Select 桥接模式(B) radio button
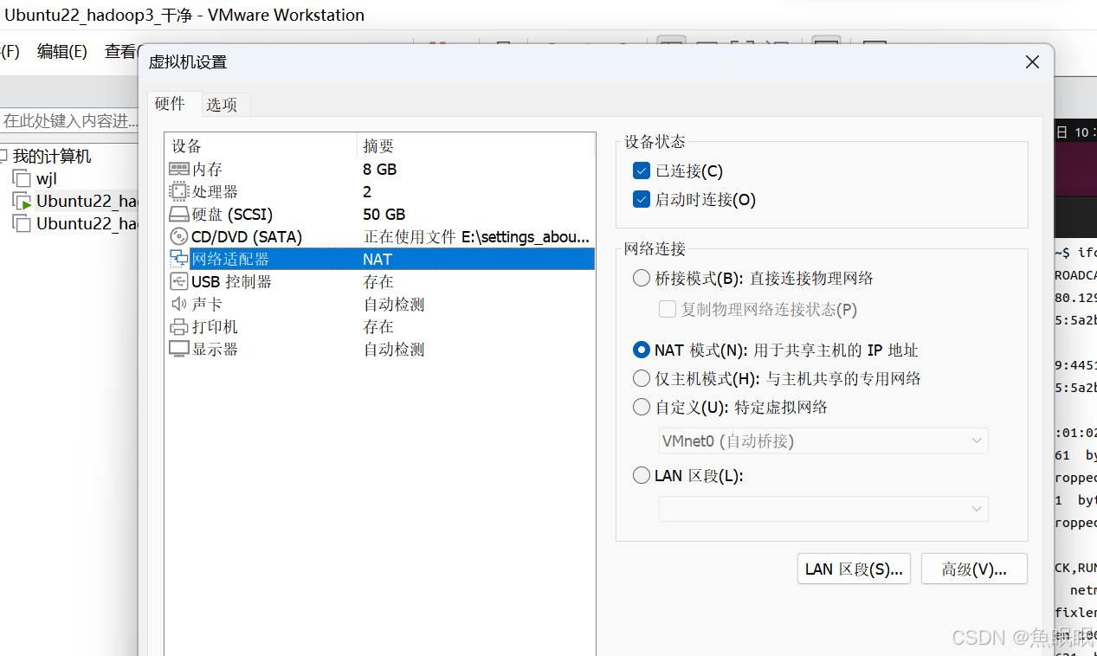Viewport: 1097px width, 656px height. point(642,279)
